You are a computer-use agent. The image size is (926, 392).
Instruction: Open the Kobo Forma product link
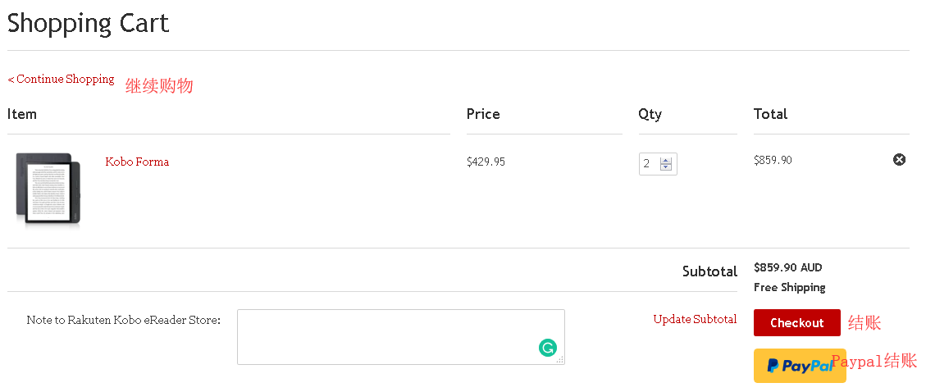point(137,162)
